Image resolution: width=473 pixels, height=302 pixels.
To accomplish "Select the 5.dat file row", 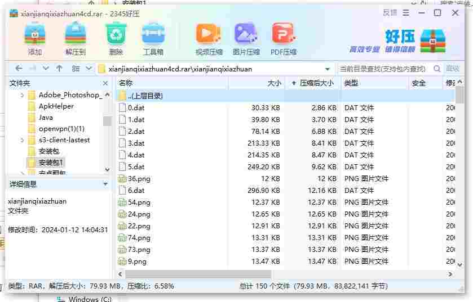I will click(286, 166).
